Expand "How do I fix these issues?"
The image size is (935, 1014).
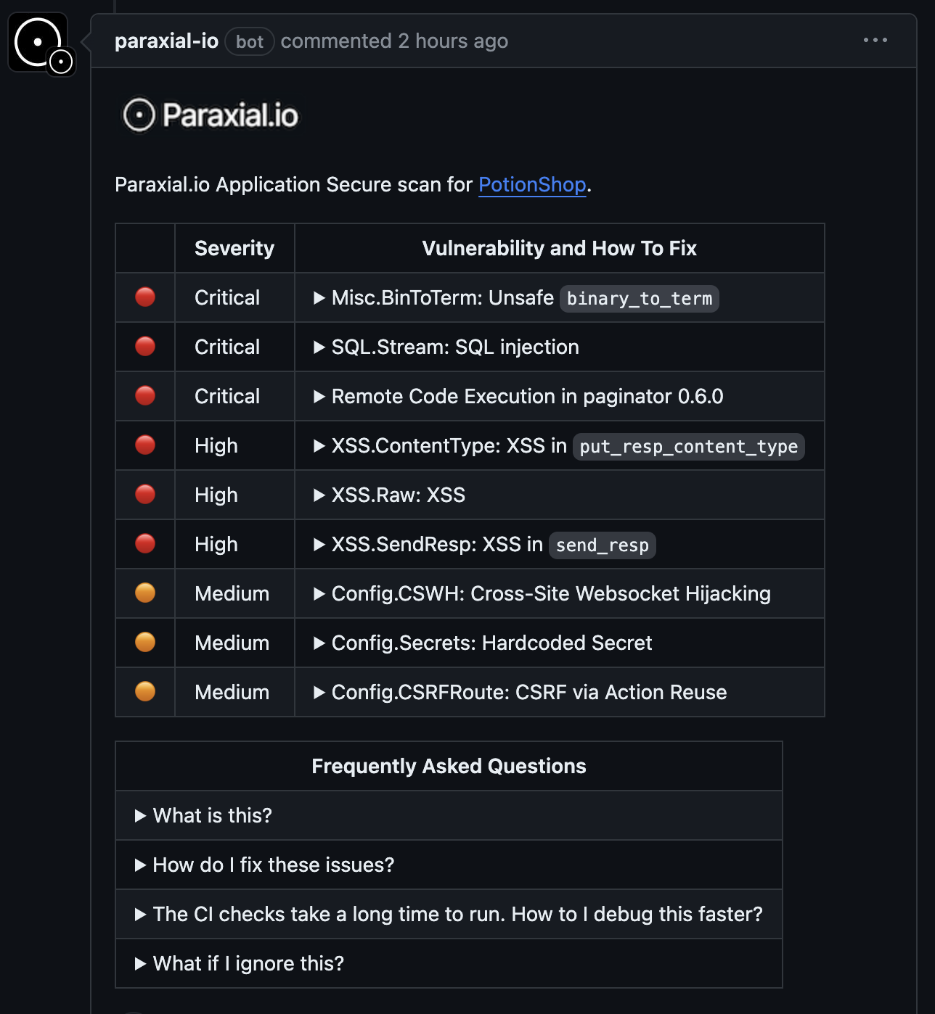point(264,865)
